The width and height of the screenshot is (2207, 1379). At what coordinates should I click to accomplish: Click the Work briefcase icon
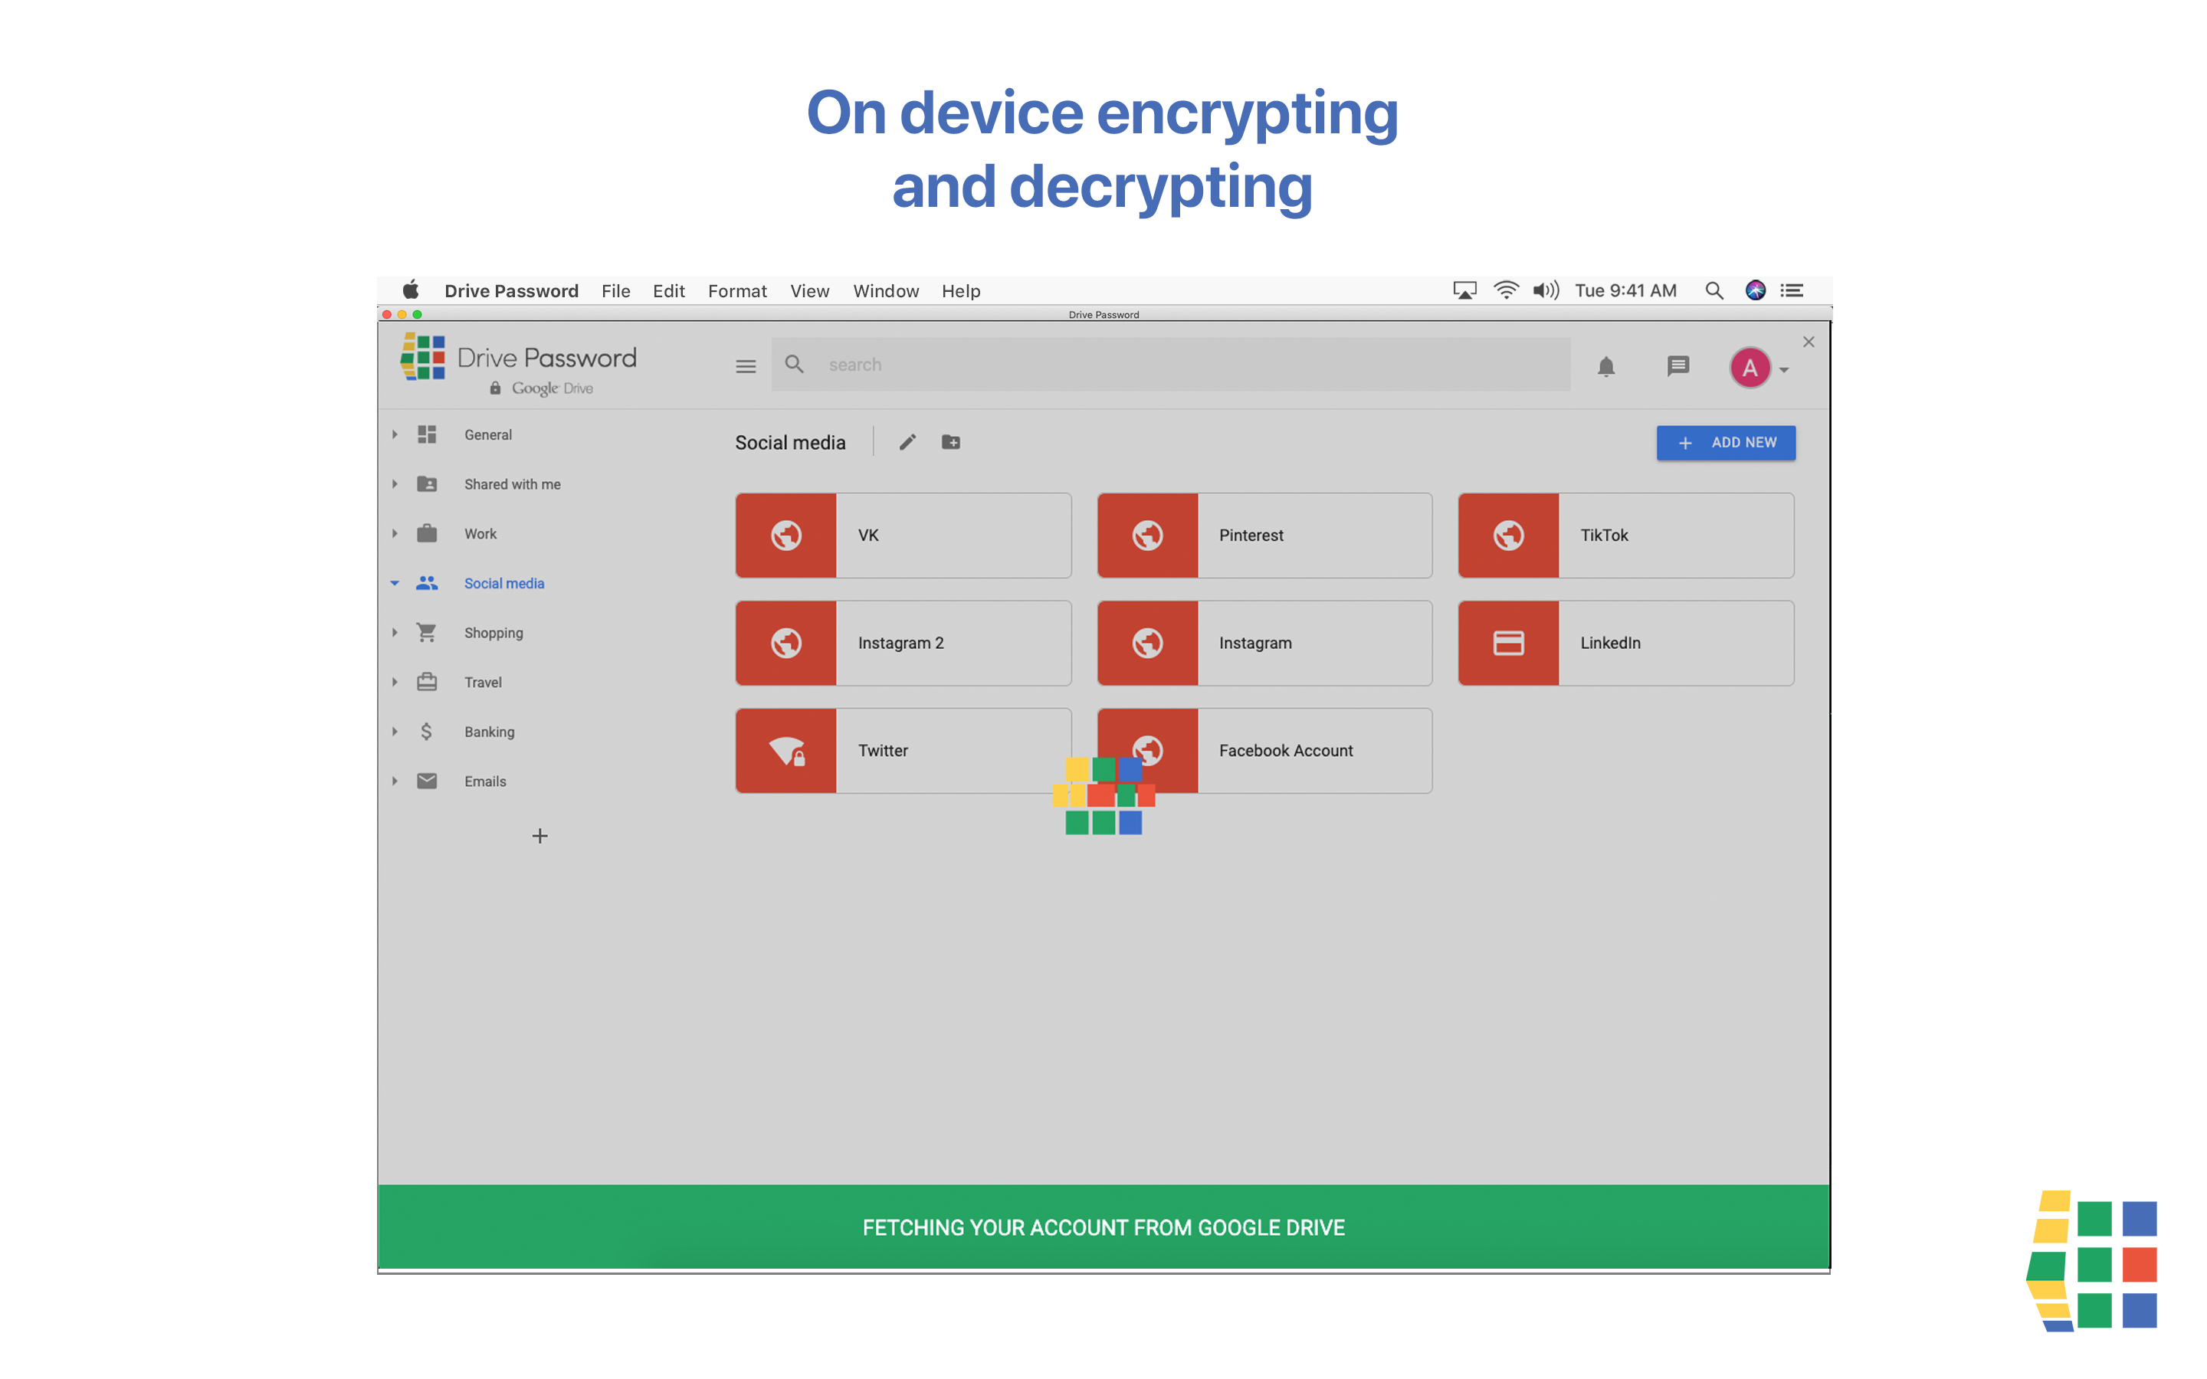[427, 533]
